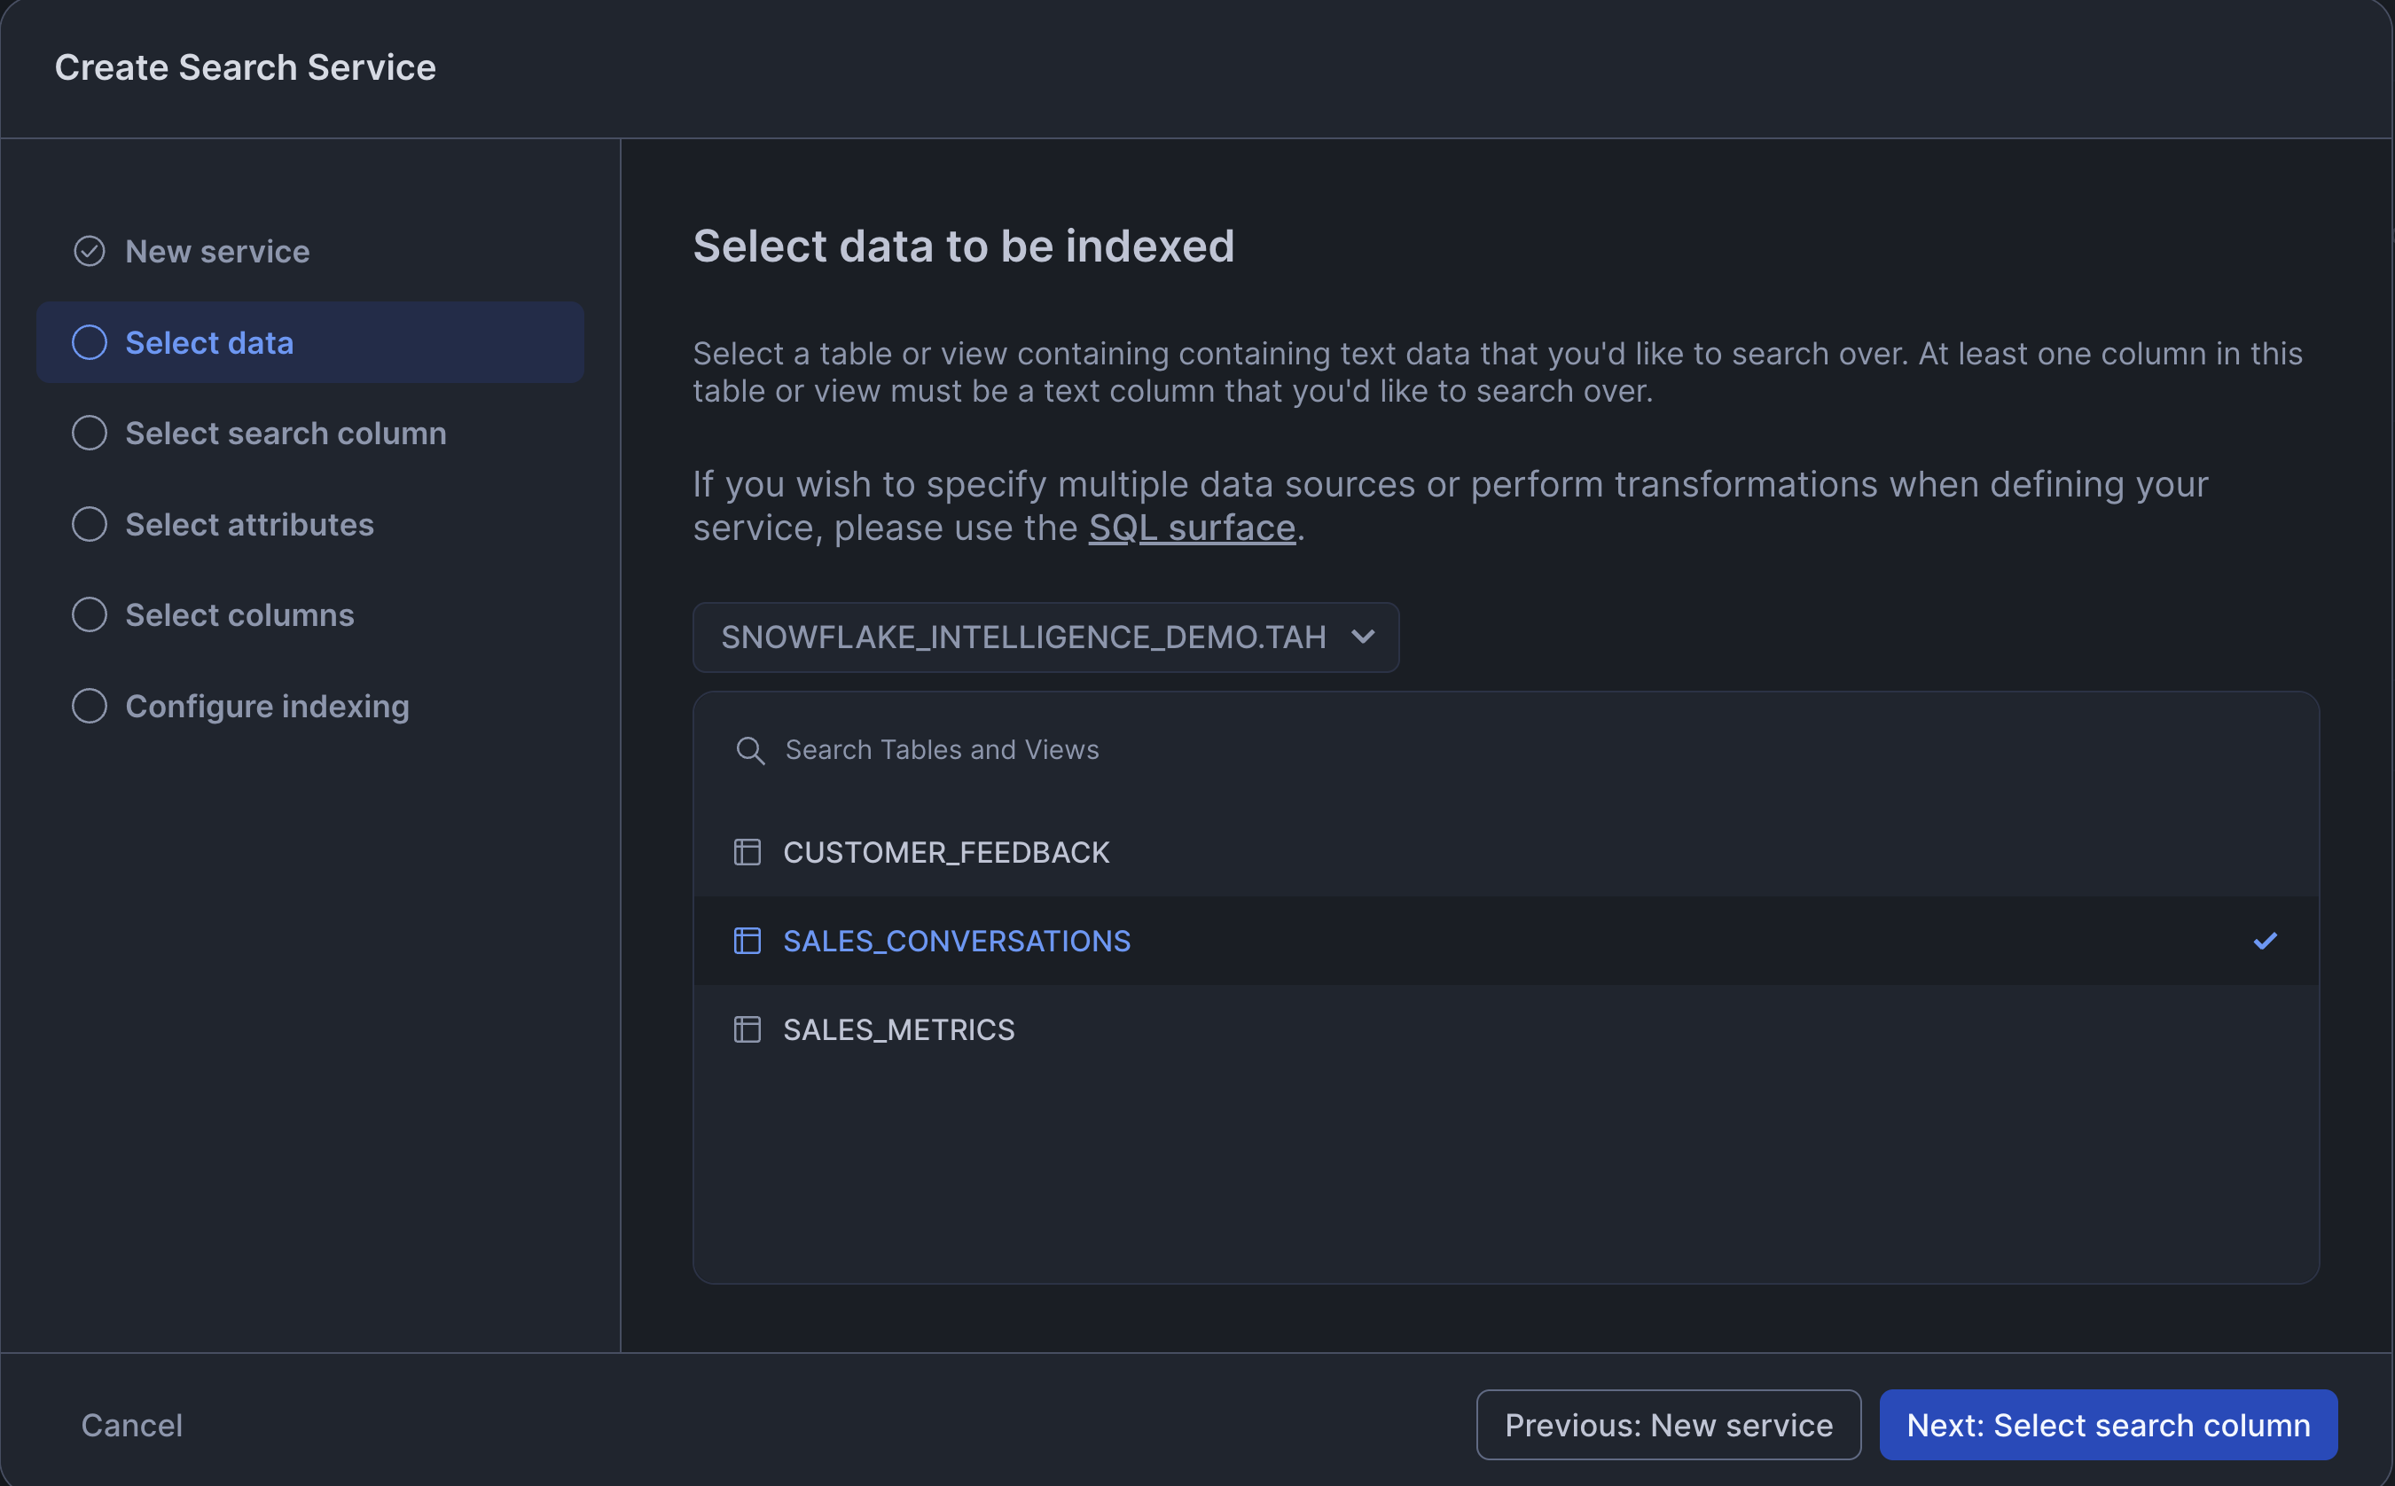Click the search magnifier icon in table list
This screenshot has width=2395, height=1486.
(x=750, y=750)
